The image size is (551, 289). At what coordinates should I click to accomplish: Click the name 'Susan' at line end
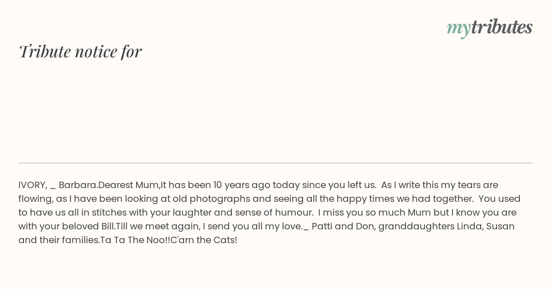(x=500, y=226)
